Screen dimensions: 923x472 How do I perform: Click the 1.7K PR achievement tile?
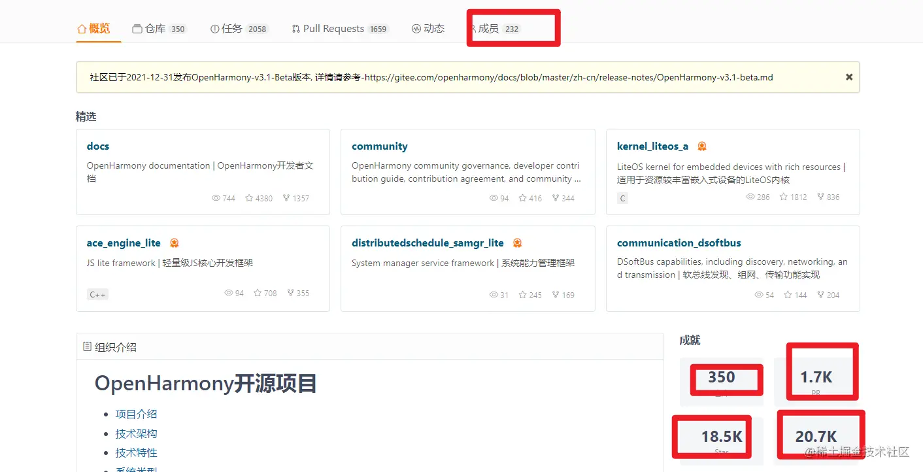tap(816, 382)
